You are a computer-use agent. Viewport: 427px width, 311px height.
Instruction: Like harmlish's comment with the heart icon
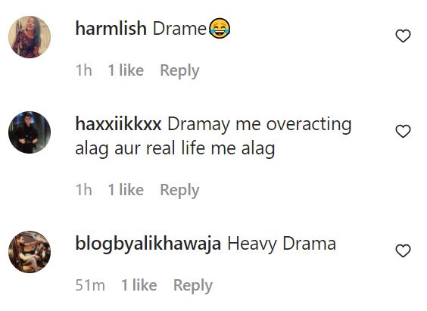click(403, 36)
